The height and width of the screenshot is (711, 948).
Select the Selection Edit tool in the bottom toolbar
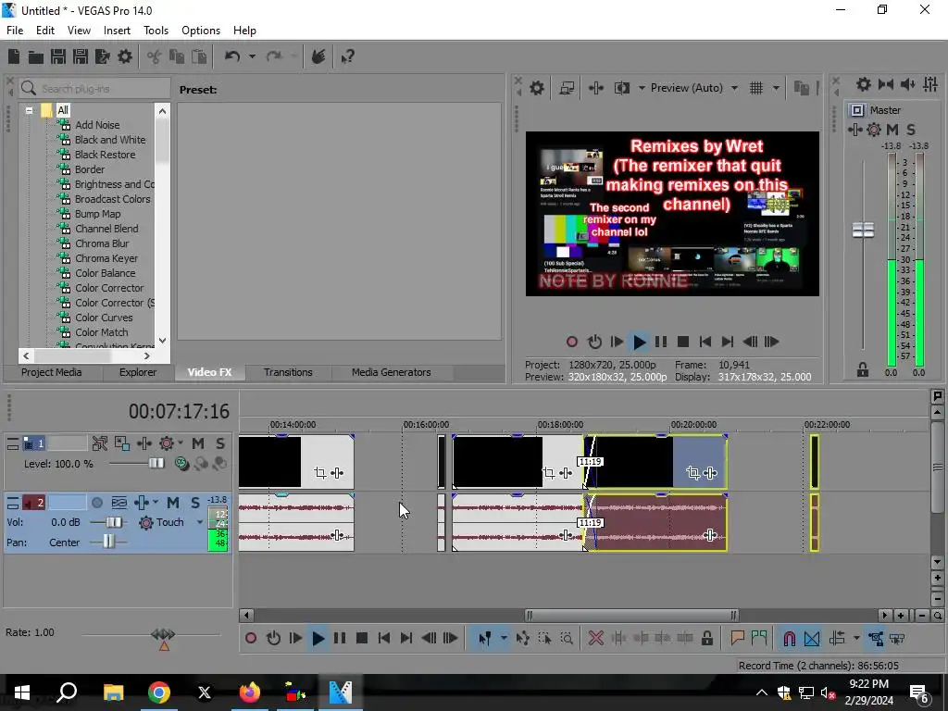pos(544,639)
